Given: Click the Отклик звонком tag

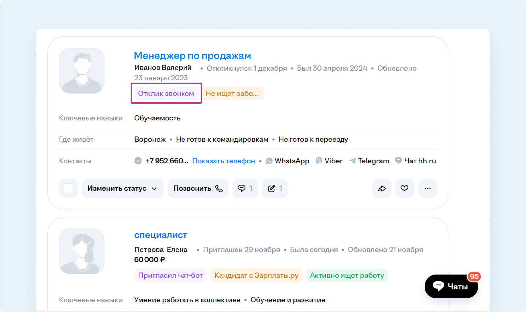Looking at the screenshot, I should tap(166, 94).
